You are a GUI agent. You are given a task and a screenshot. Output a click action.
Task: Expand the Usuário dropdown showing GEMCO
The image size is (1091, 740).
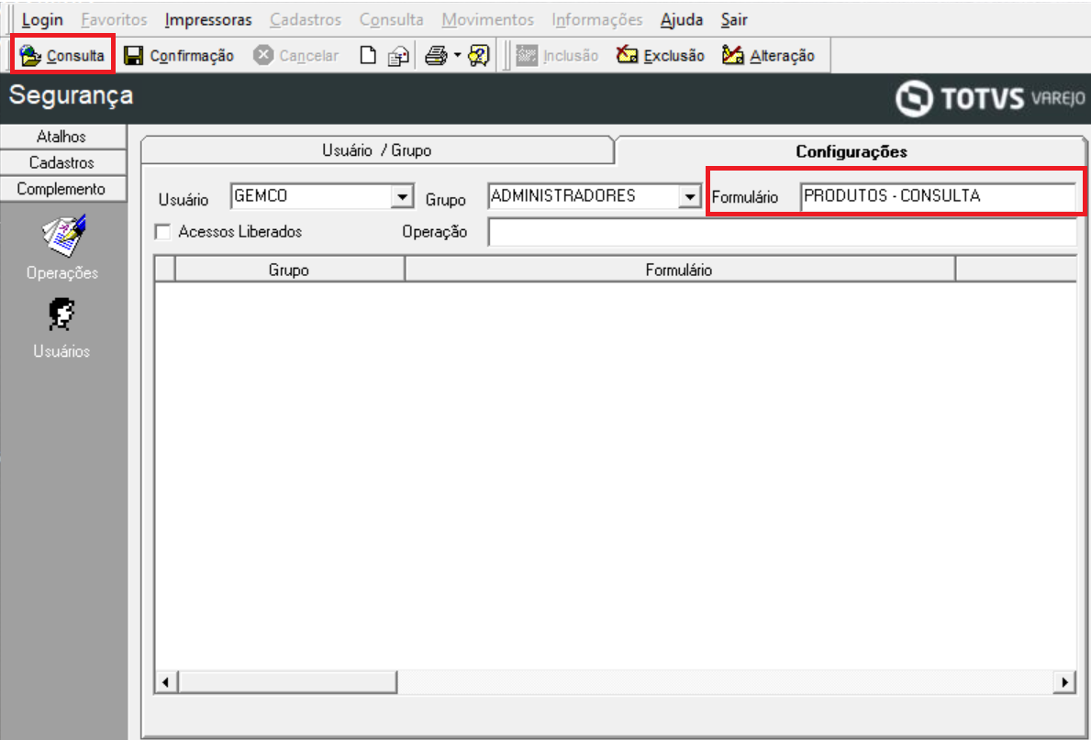point(402,197)
